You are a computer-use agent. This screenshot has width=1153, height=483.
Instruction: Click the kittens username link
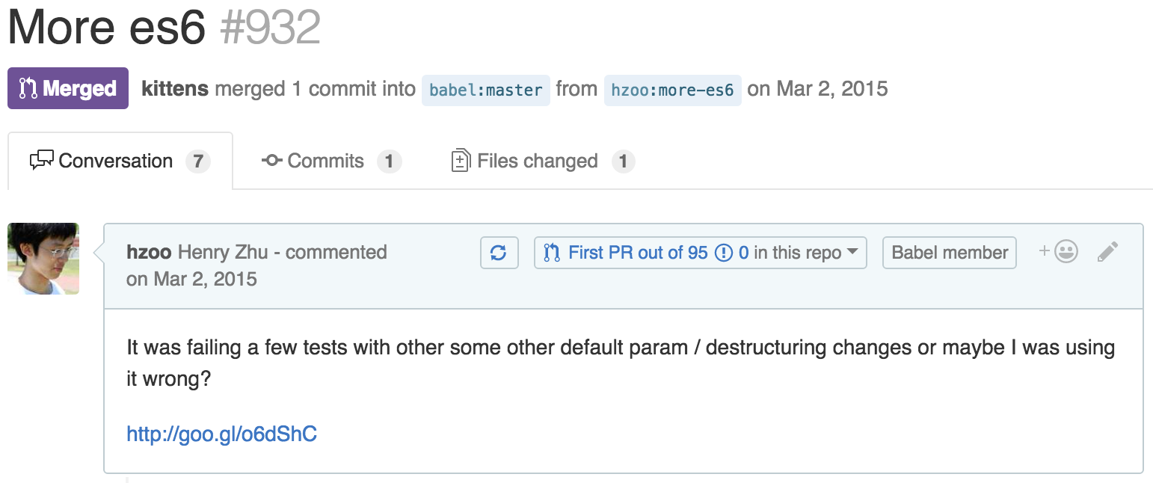pos(175,89)
